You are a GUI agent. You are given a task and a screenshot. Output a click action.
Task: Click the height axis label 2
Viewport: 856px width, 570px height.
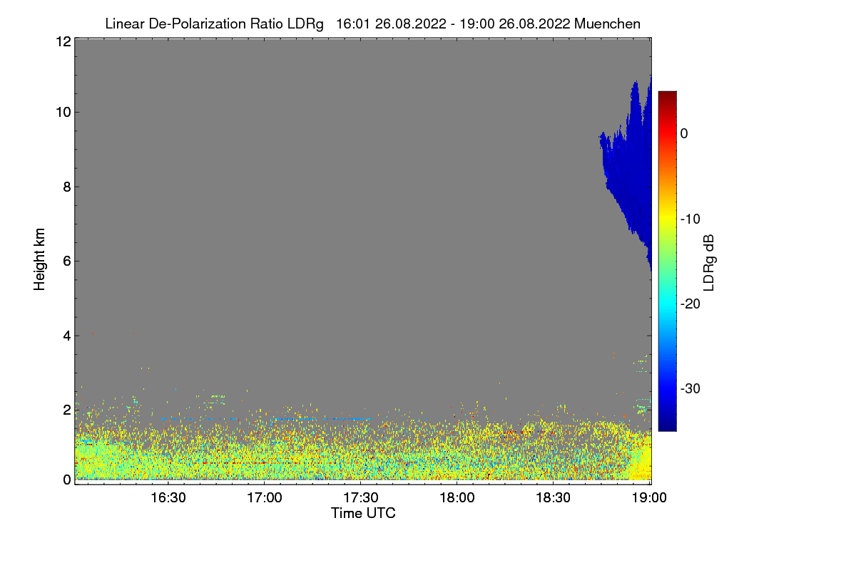[x=66, y=410]
